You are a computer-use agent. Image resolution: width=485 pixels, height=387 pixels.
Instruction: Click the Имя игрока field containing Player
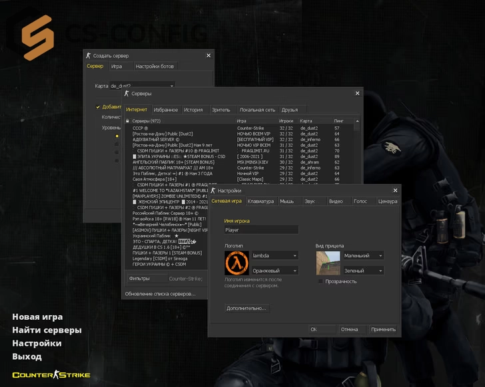[261, 230]
